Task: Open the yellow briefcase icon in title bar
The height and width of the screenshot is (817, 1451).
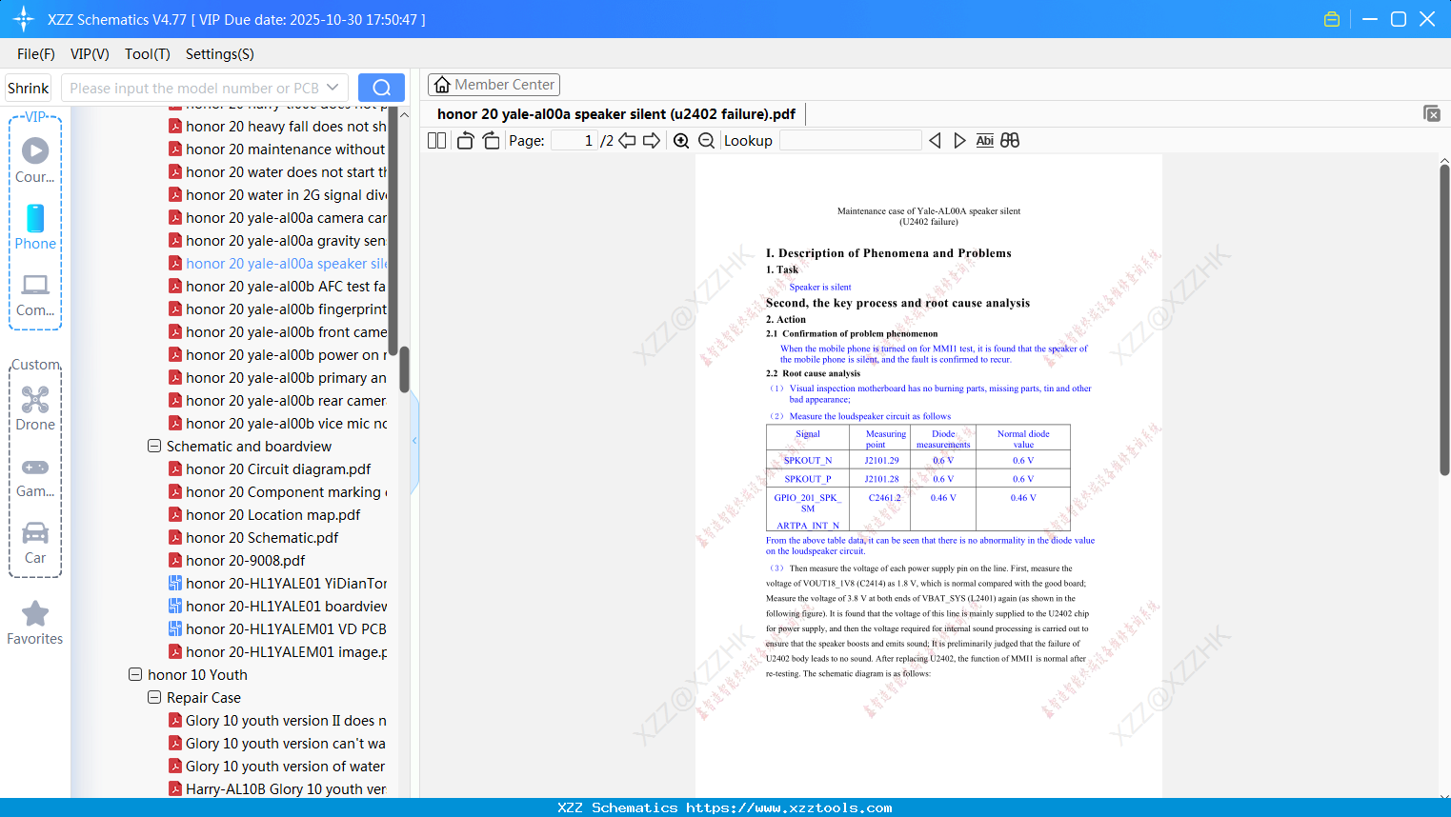Action: tap(1332, 19)
